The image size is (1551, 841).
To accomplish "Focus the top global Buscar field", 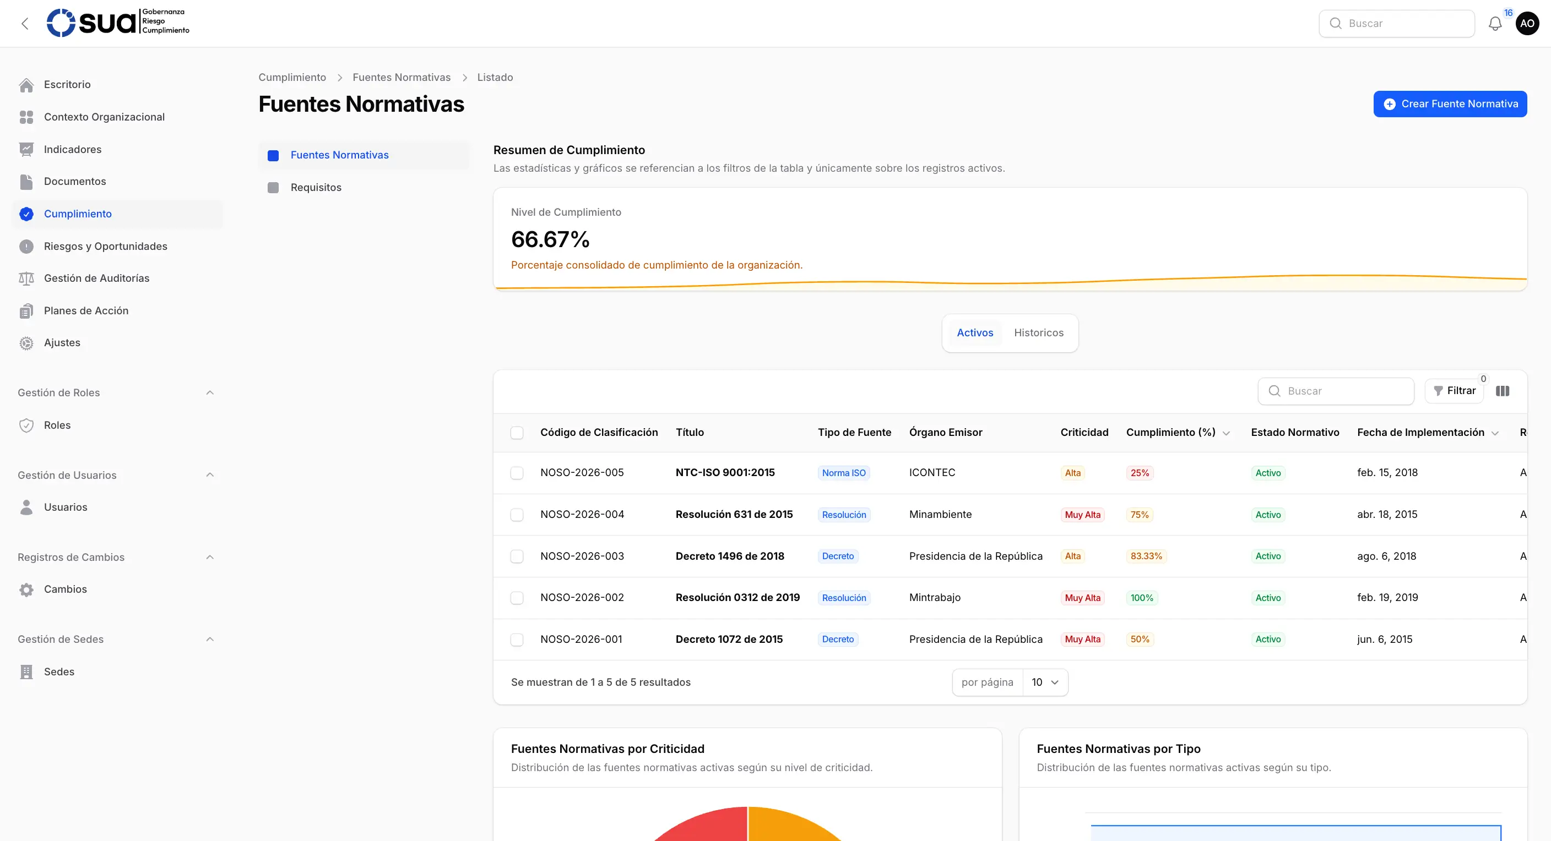I will click(x=1396, y=24).
